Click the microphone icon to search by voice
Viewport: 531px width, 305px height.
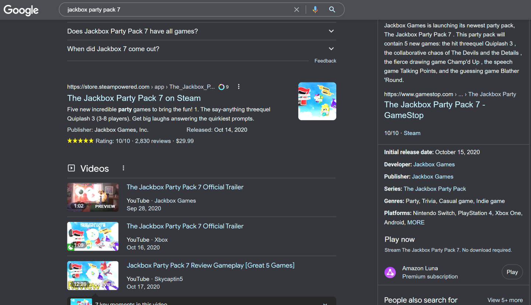pos(315,9)
